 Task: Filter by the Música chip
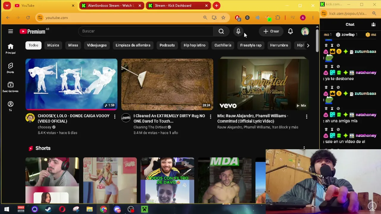[53, 45]
